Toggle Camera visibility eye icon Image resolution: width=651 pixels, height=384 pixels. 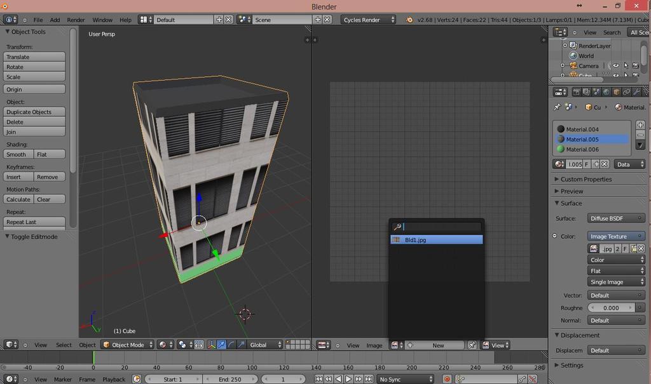point(616,65)
